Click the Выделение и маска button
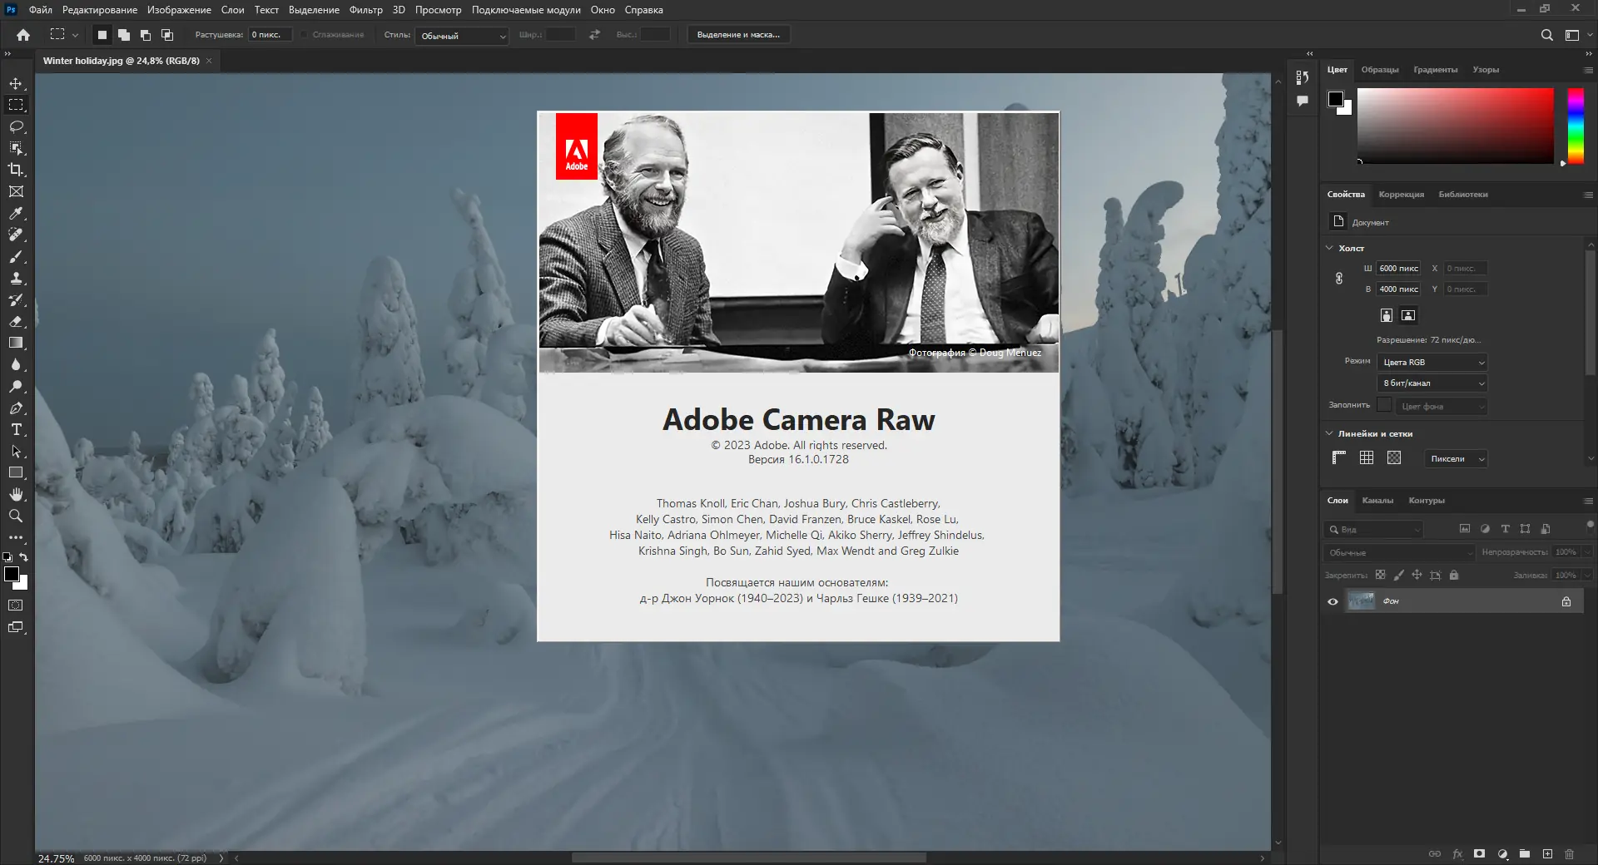1598x865 pixels. [x=738, y=35]
